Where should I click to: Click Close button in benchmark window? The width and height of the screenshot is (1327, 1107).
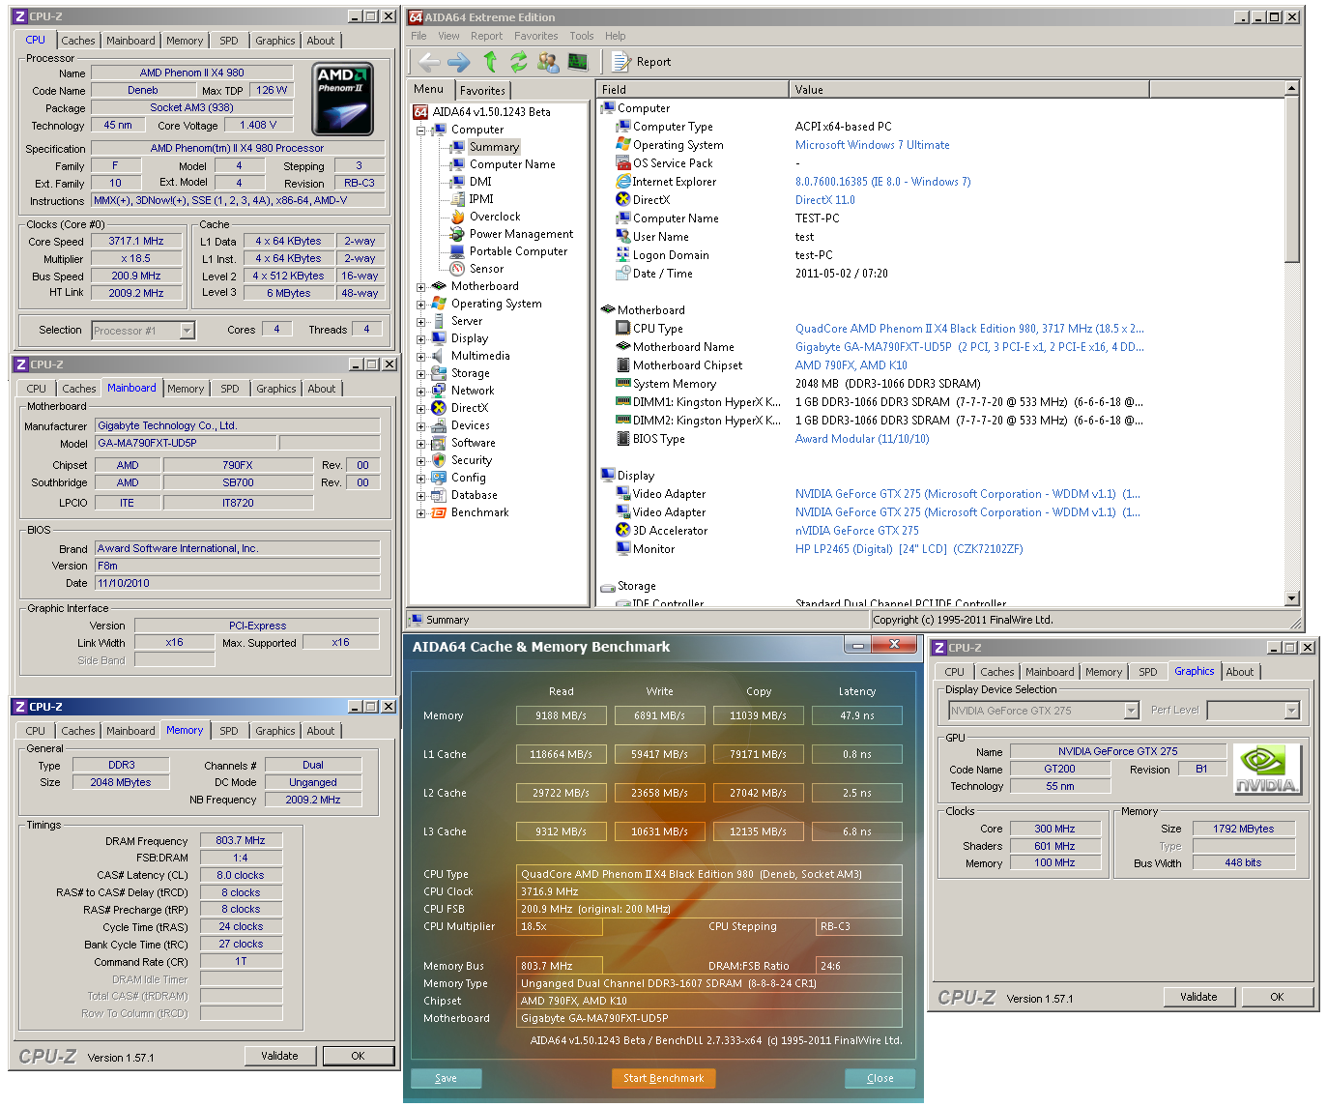pyautogui.click(x=880, y=1078)
